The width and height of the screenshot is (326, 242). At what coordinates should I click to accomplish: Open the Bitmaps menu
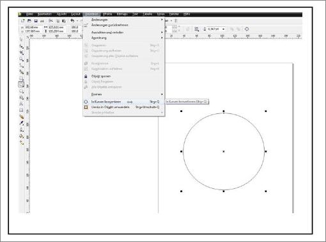tap(122, 14)
